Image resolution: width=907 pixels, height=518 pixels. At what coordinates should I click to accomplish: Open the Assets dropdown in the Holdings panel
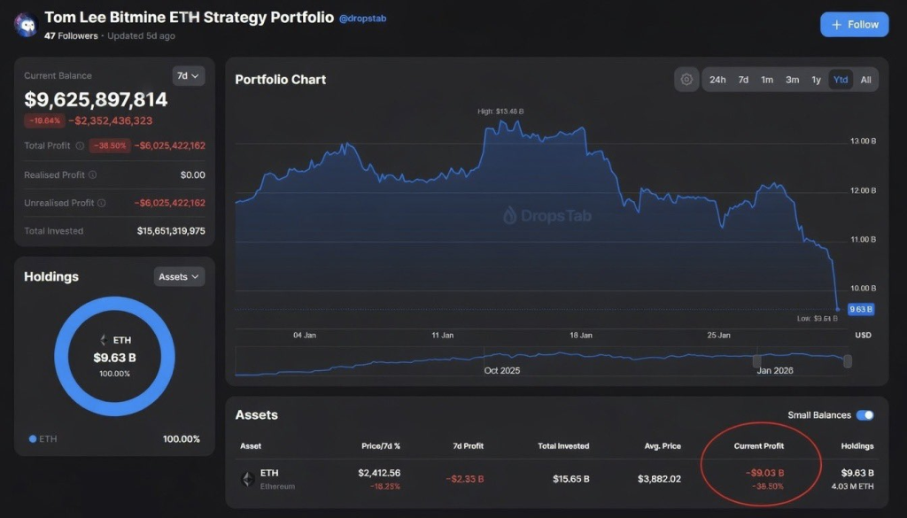pyautogui.click(x=179, y=276)
